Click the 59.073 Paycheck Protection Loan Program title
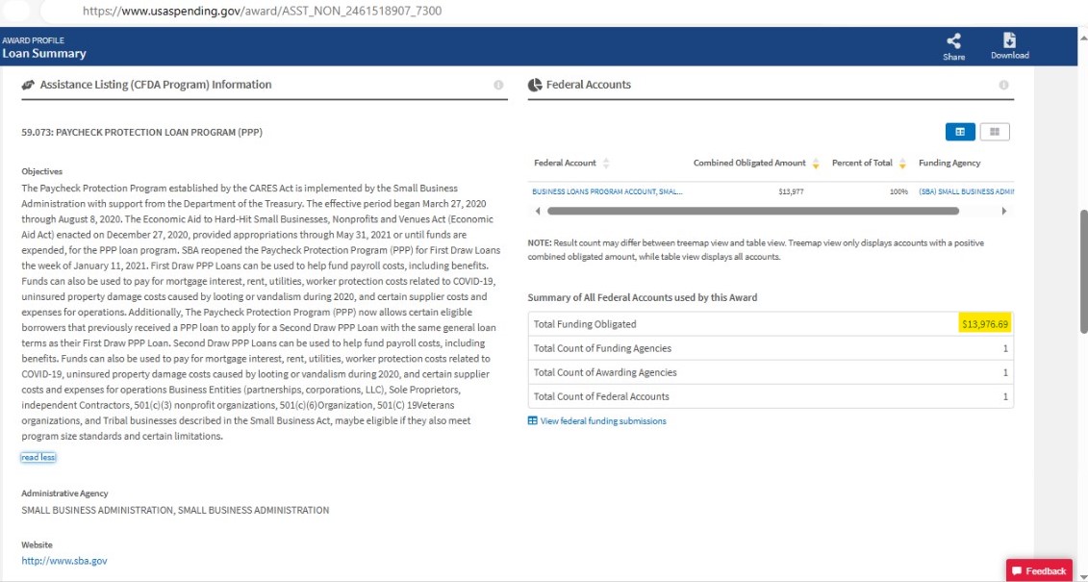1088x582 pixels. (x=142, y=133)
